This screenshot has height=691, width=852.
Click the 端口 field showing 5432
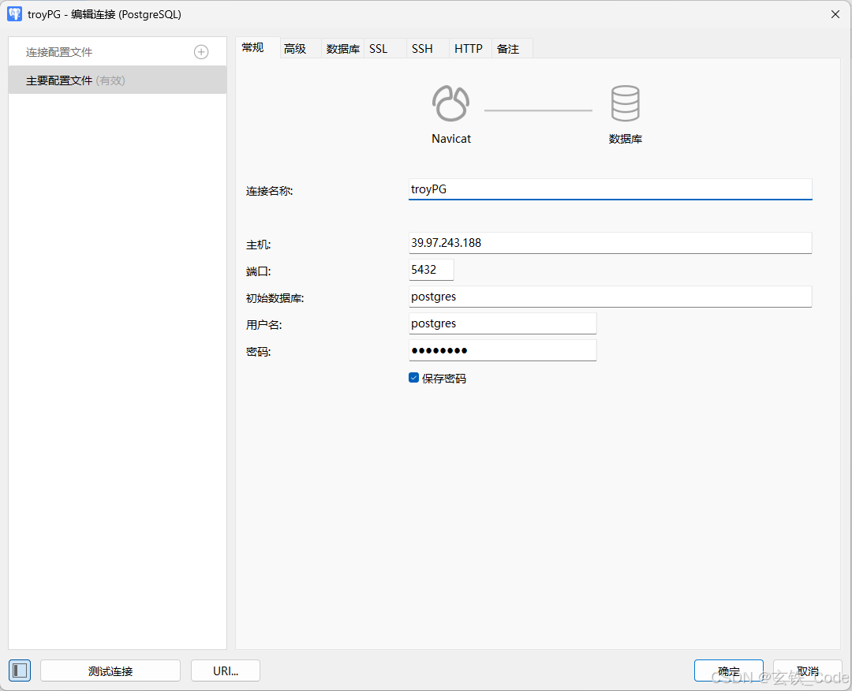coord(431,270)
